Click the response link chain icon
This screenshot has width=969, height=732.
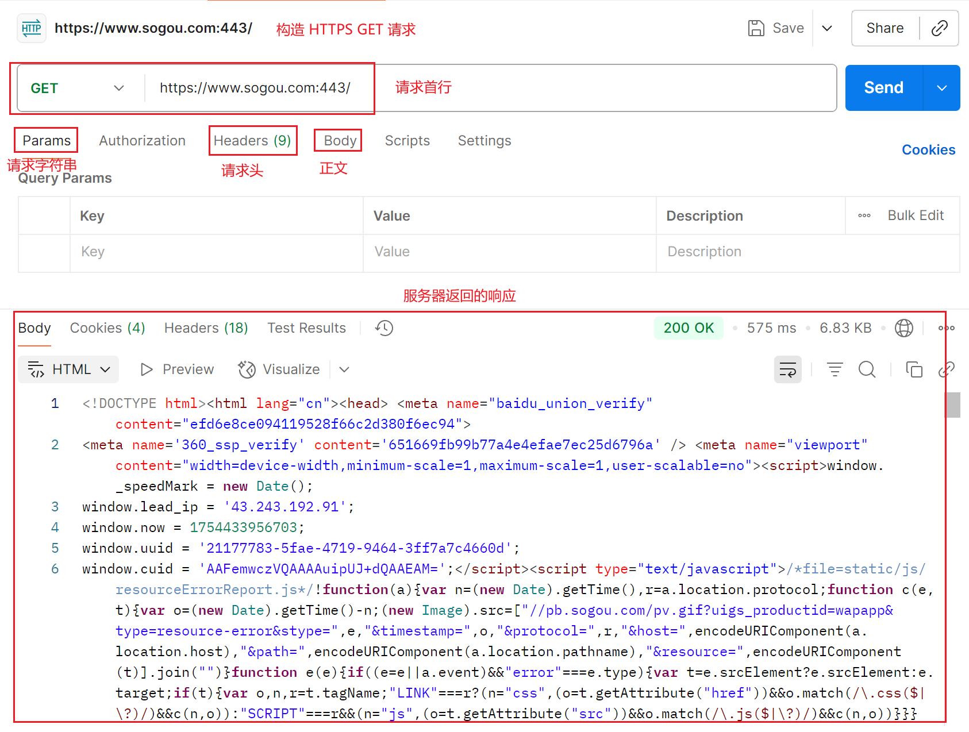(x=947, y=369)
